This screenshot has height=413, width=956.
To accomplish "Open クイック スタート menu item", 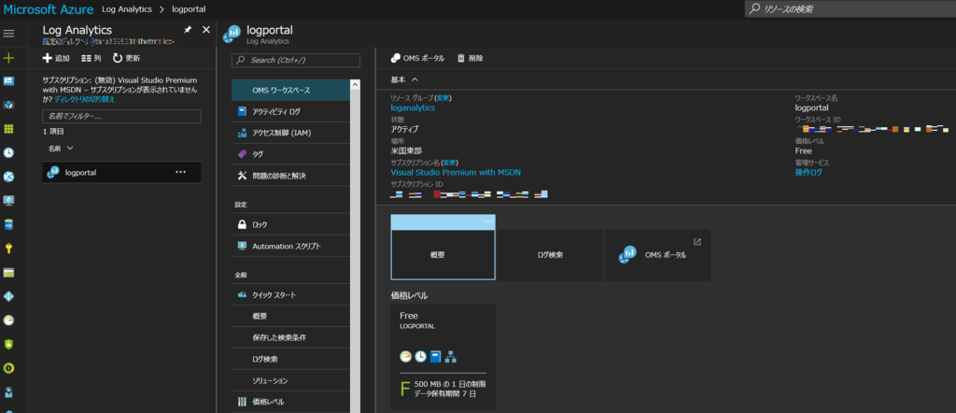I will point(291,294).
